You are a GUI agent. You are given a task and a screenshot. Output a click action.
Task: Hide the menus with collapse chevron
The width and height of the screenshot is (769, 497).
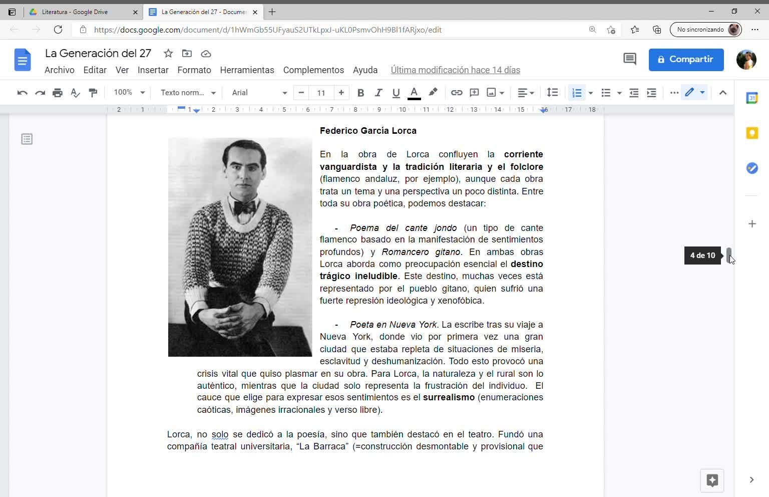coord(723,93)
